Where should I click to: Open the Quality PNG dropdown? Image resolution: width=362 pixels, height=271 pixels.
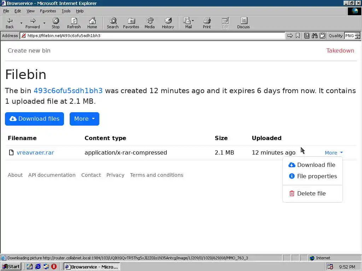tap(357, 36)
